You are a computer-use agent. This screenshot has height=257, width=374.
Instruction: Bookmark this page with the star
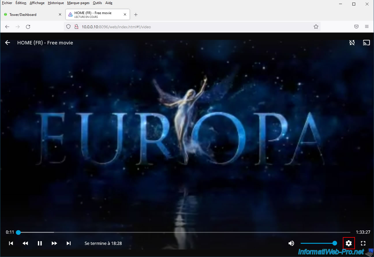click(316, 27)
